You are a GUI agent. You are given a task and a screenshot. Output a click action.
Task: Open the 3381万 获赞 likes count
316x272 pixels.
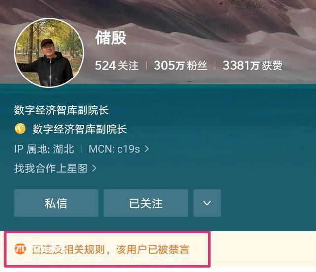[252, 65]
